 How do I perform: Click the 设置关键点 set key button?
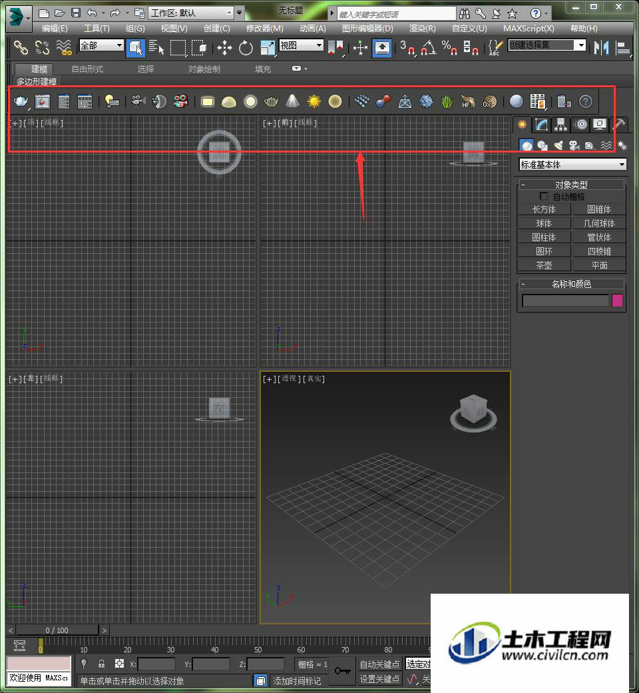380,679
